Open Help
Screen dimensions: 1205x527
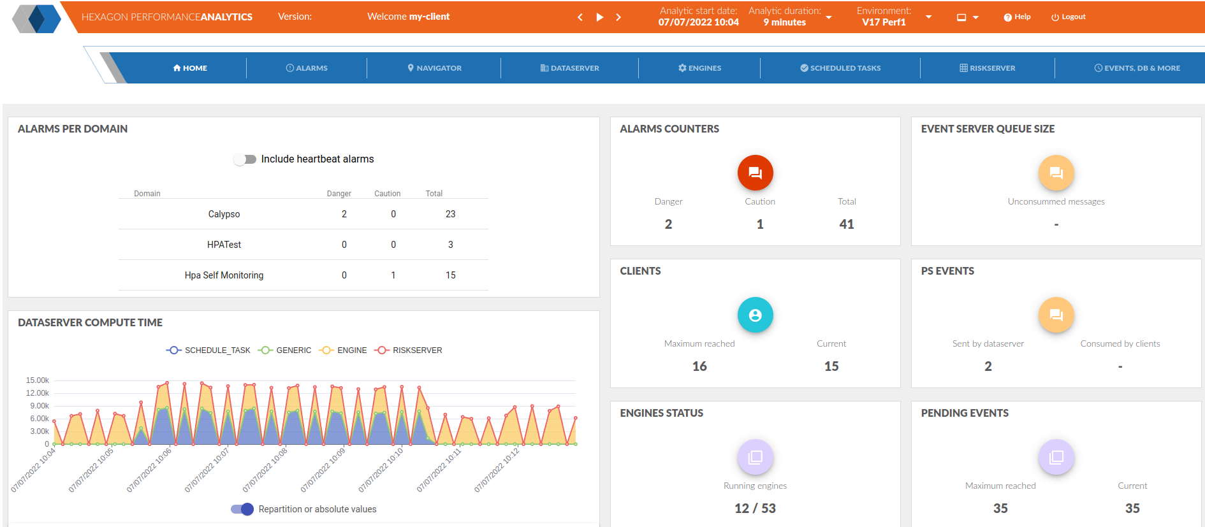pyautogui.click(x=1017, y=17)
